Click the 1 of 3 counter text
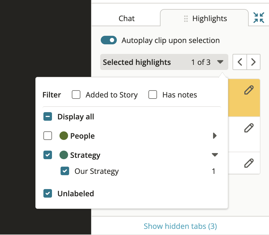Viewport: 269px width, 235px height. [x=201, y=62]
